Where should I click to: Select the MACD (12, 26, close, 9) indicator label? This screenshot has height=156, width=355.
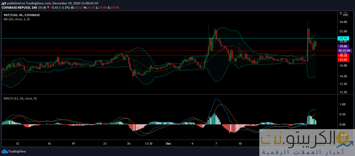[x=20, y=98]
